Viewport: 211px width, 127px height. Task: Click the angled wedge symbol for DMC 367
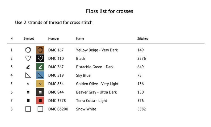28,67
